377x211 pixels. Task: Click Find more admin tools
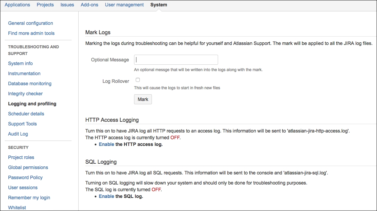point(31,33)
